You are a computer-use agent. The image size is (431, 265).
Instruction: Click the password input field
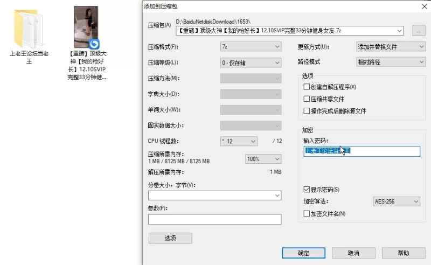362,151
